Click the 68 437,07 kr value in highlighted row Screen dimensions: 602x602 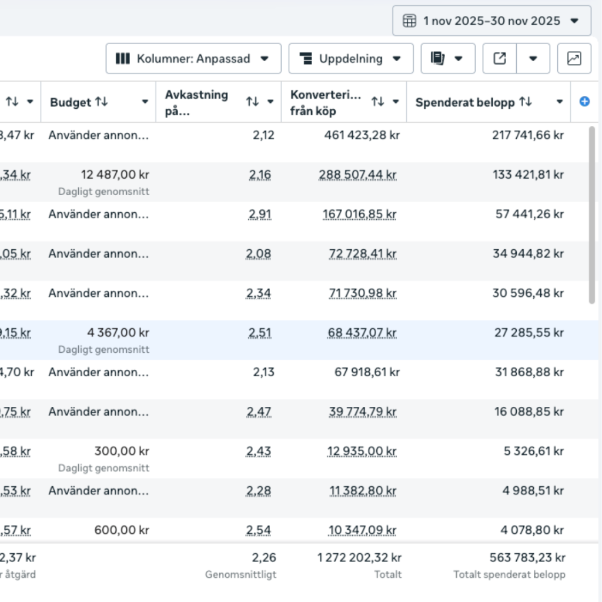[x=362, y=333]
